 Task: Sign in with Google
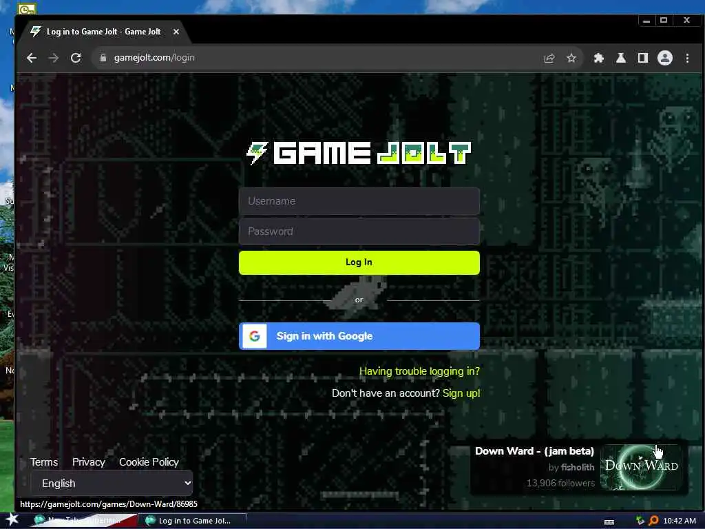[x=359, y=336]
